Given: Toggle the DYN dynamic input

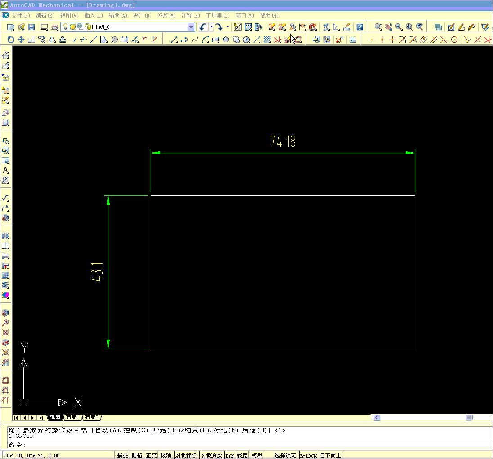Looking at the screenshot, I should [230, 455].
